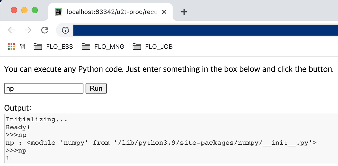Expand the FLO_JOB bookmarks folder
The image size is (338, 166).
pyautogui.click(x=159, y=46)
